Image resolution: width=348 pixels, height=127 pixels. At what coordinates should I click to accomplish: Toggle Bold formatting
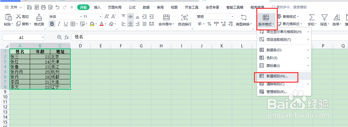coord(52,24)
